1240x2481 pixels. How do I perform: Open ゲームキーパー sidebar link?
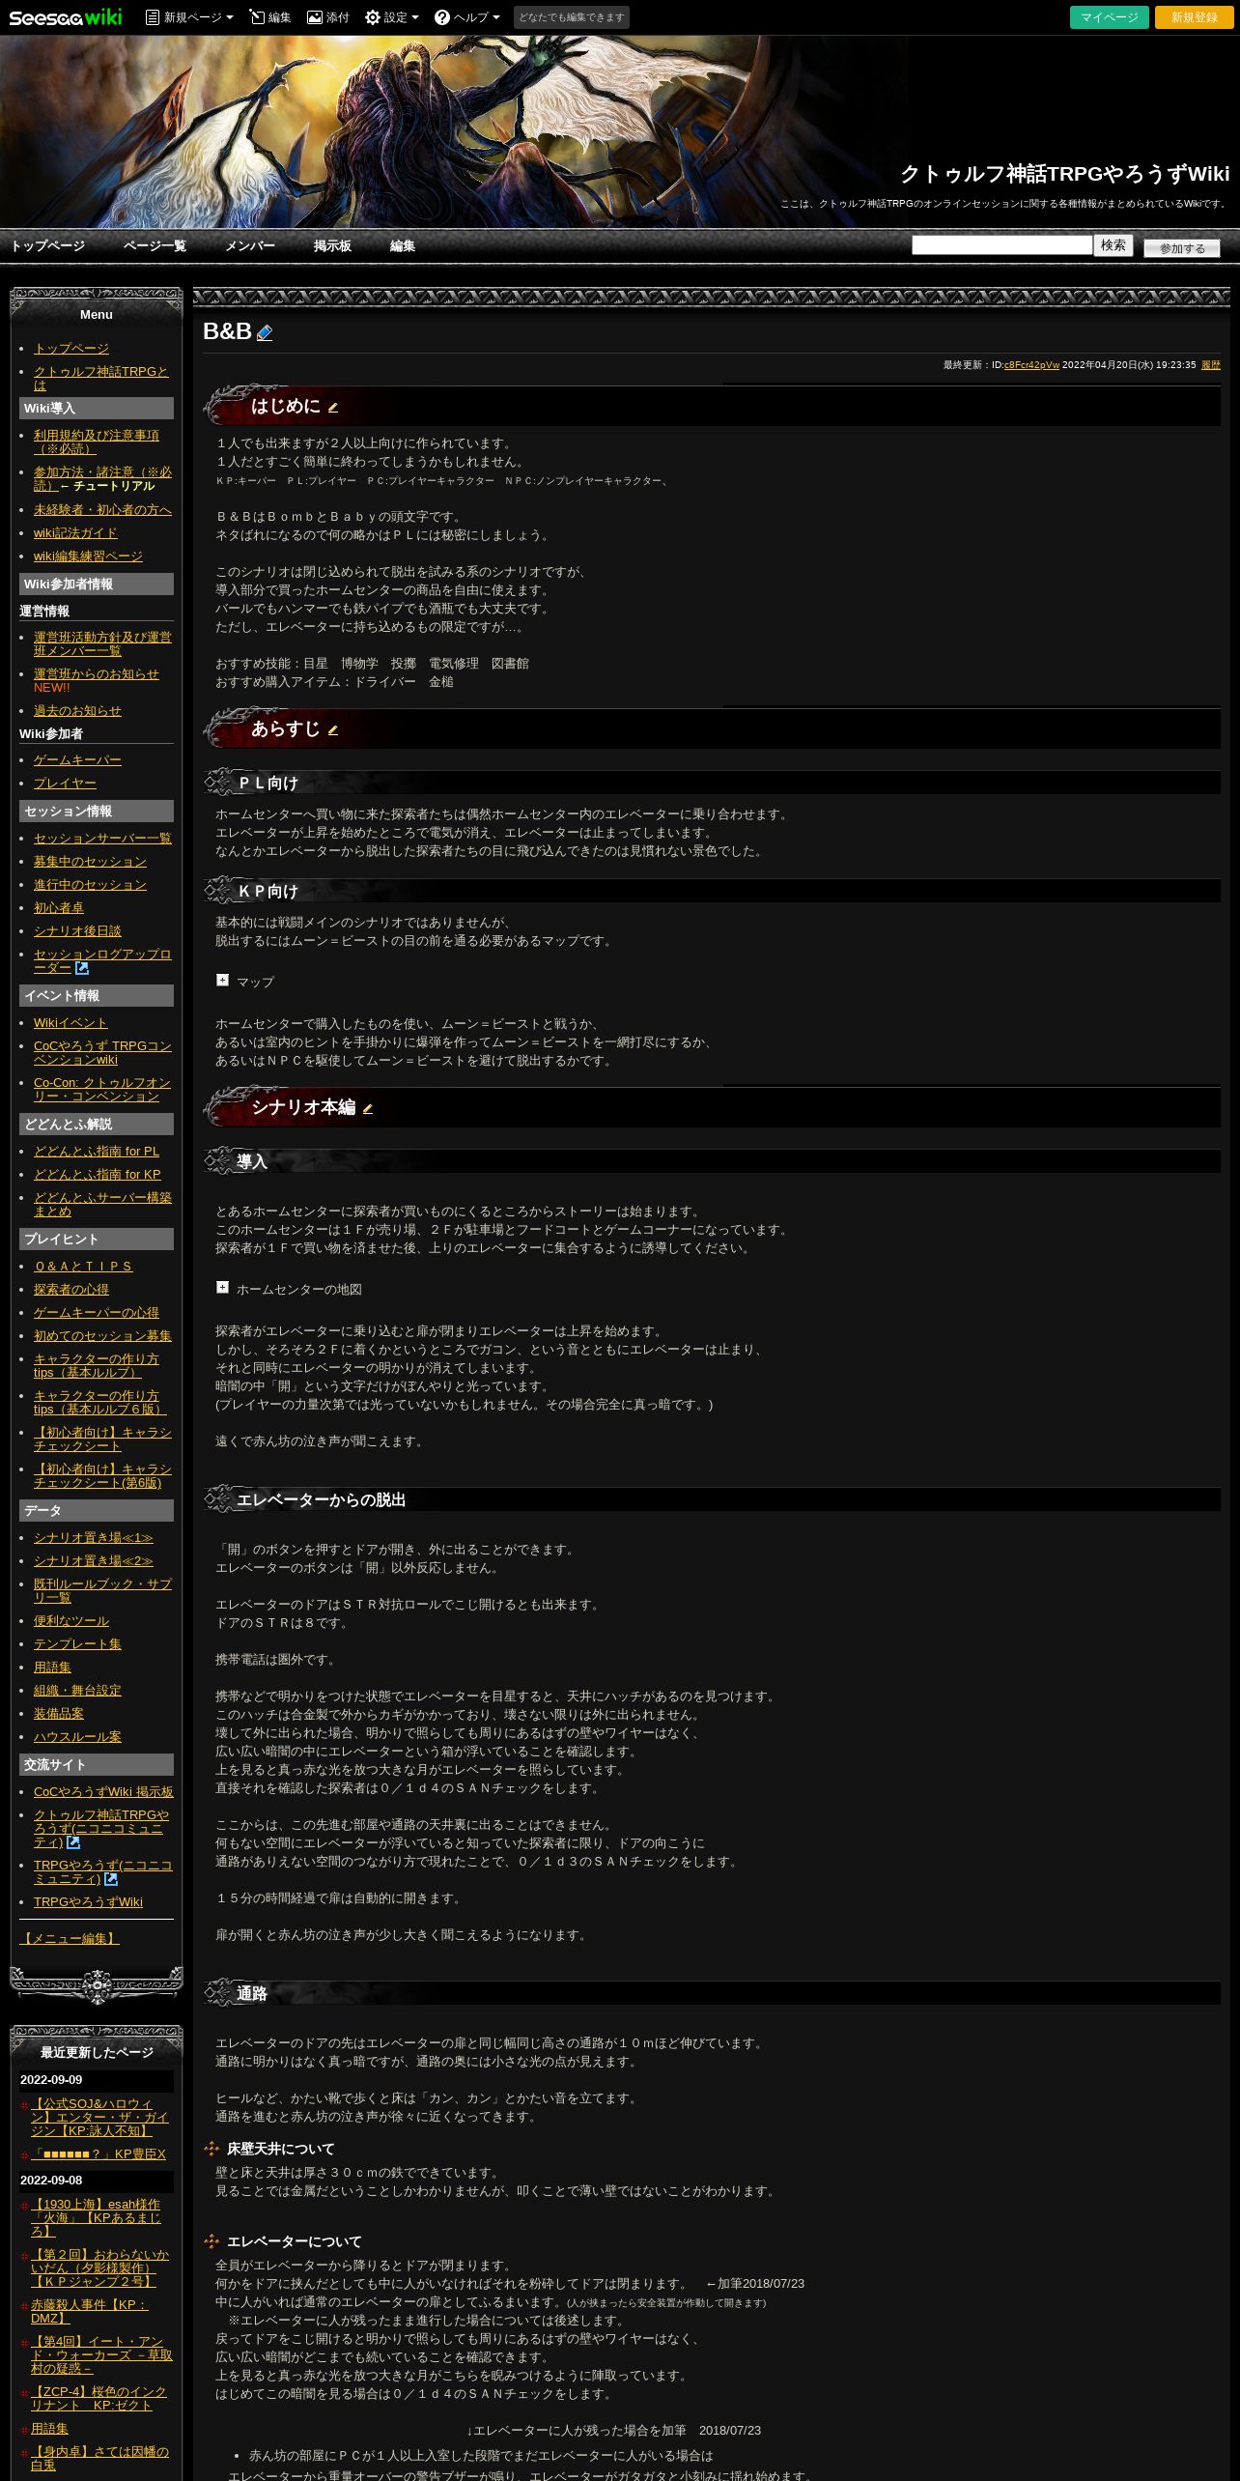coord(77,760)
